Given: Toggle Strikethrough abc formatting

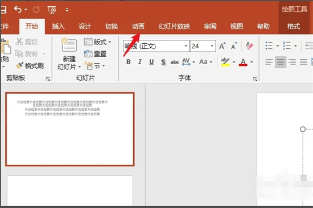Looking at the screenshot, I should (x=175, y=62).
